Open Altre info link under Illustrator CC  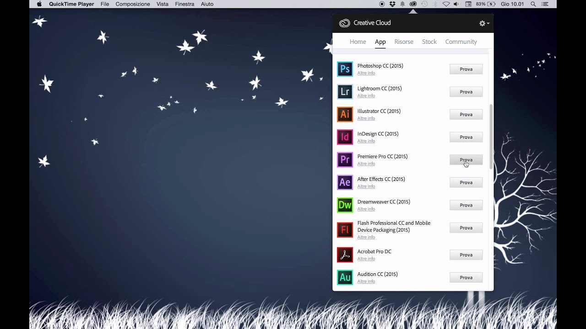click(366, 118)
